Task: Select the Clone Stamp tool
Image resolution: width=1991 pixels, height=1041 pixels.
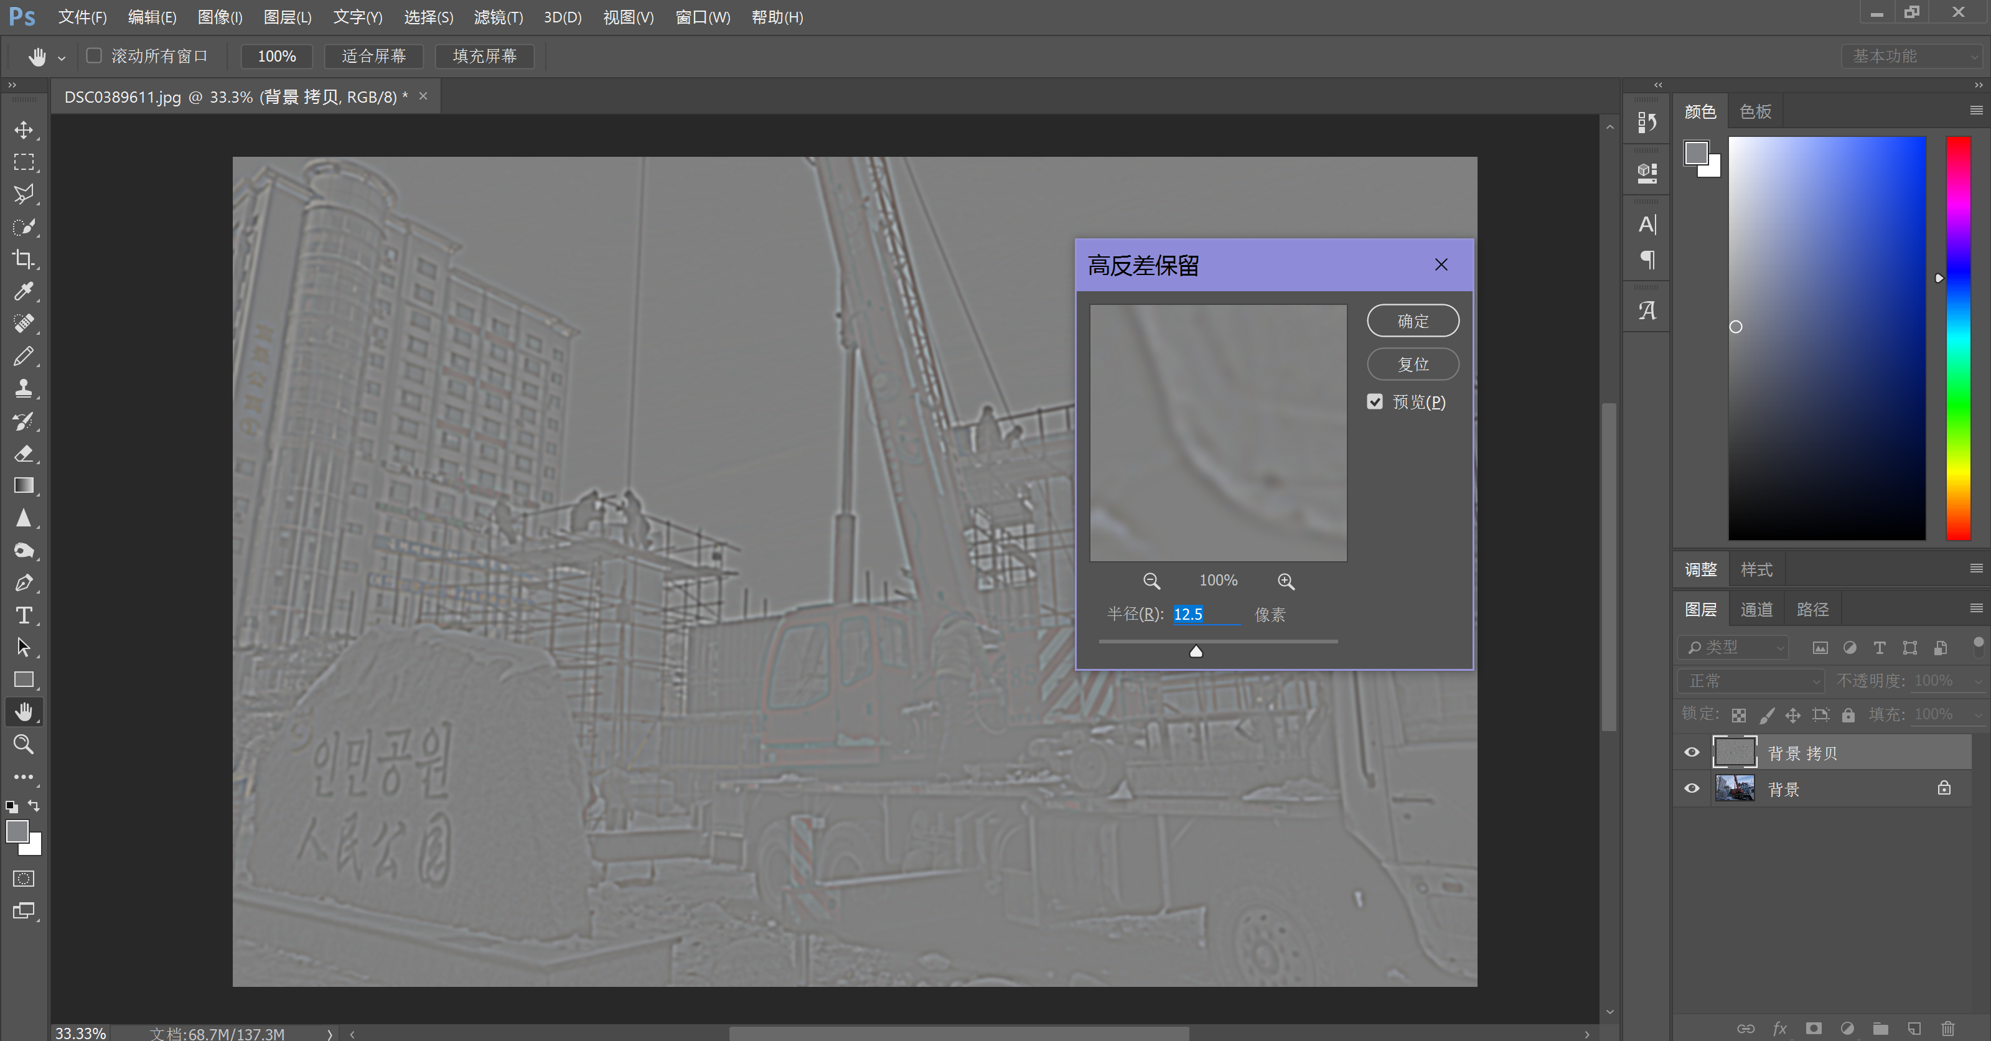Action: 23,388
